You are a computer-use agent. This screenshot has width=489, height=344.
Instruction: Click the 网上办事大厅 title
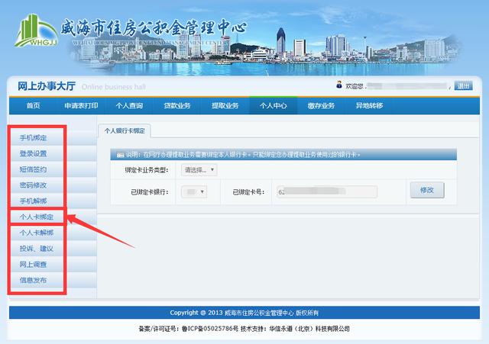[47, 86]
